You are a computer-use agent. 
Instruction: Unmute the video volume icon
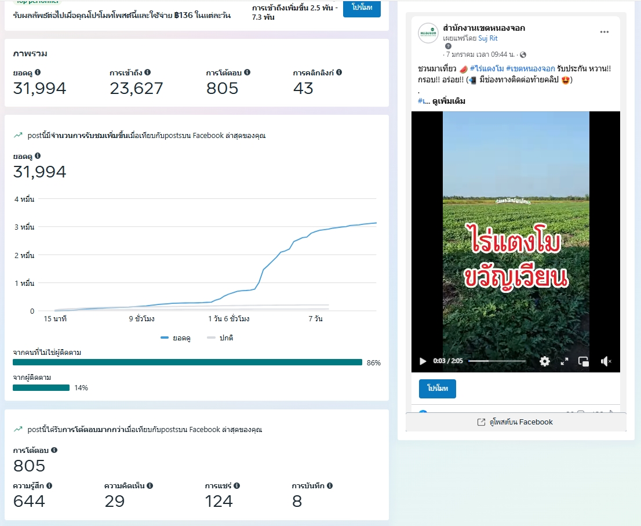(x=606, y=361)
